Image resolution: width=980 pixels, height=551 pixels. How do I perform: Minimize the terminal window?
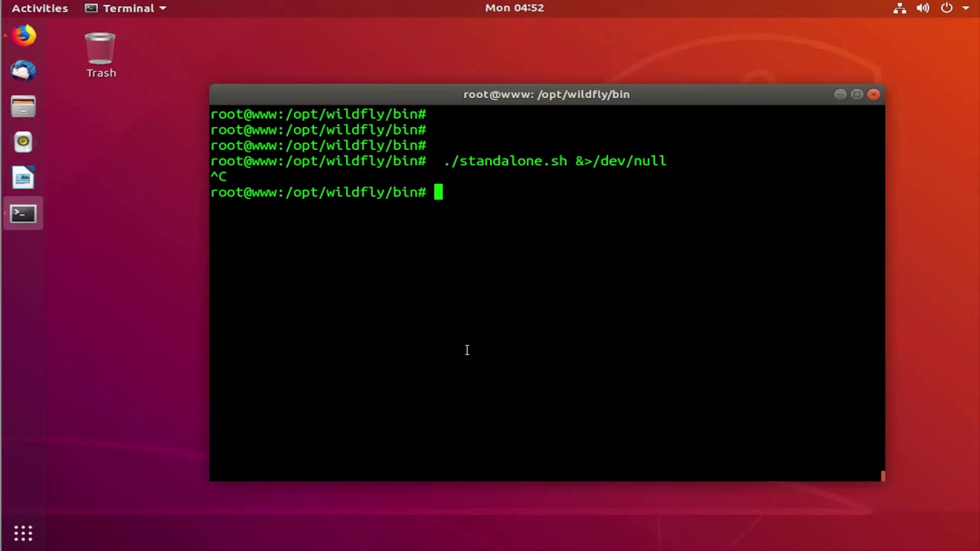[x=840, y=94]
